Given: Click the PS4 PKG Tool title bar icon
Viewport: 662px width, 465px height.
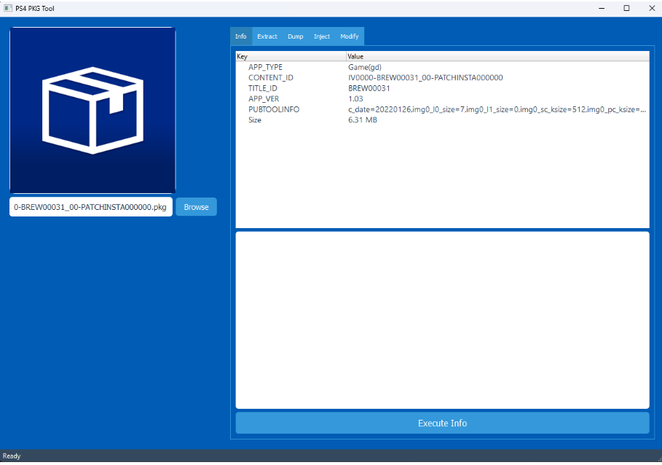Looking at the screenshot, I should point(8,8).
